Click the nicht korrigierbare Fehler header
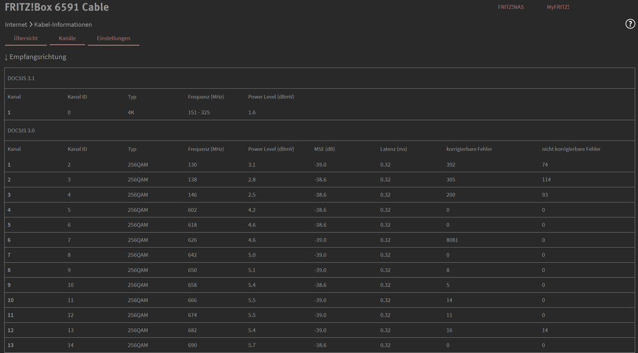 pos(572,149)
